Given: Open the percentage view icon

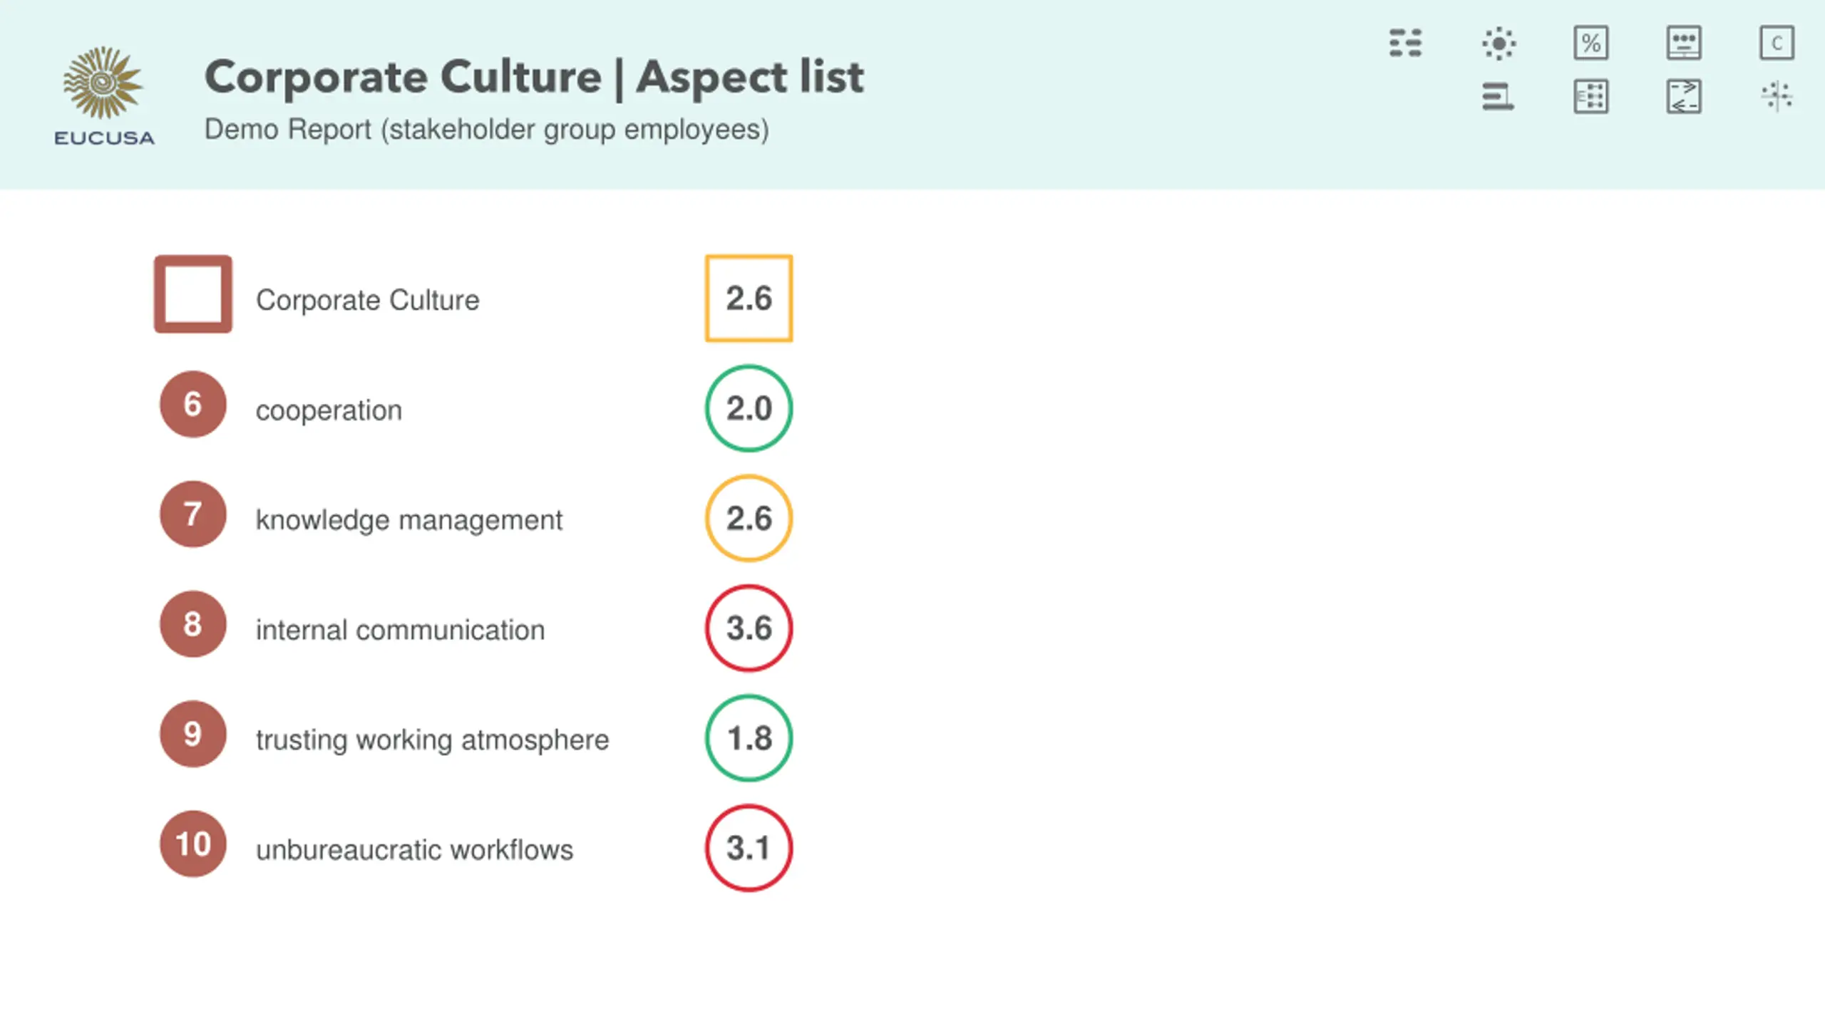Looking at the screenshot, I should pyautogui.click(x=1591, y=43).
